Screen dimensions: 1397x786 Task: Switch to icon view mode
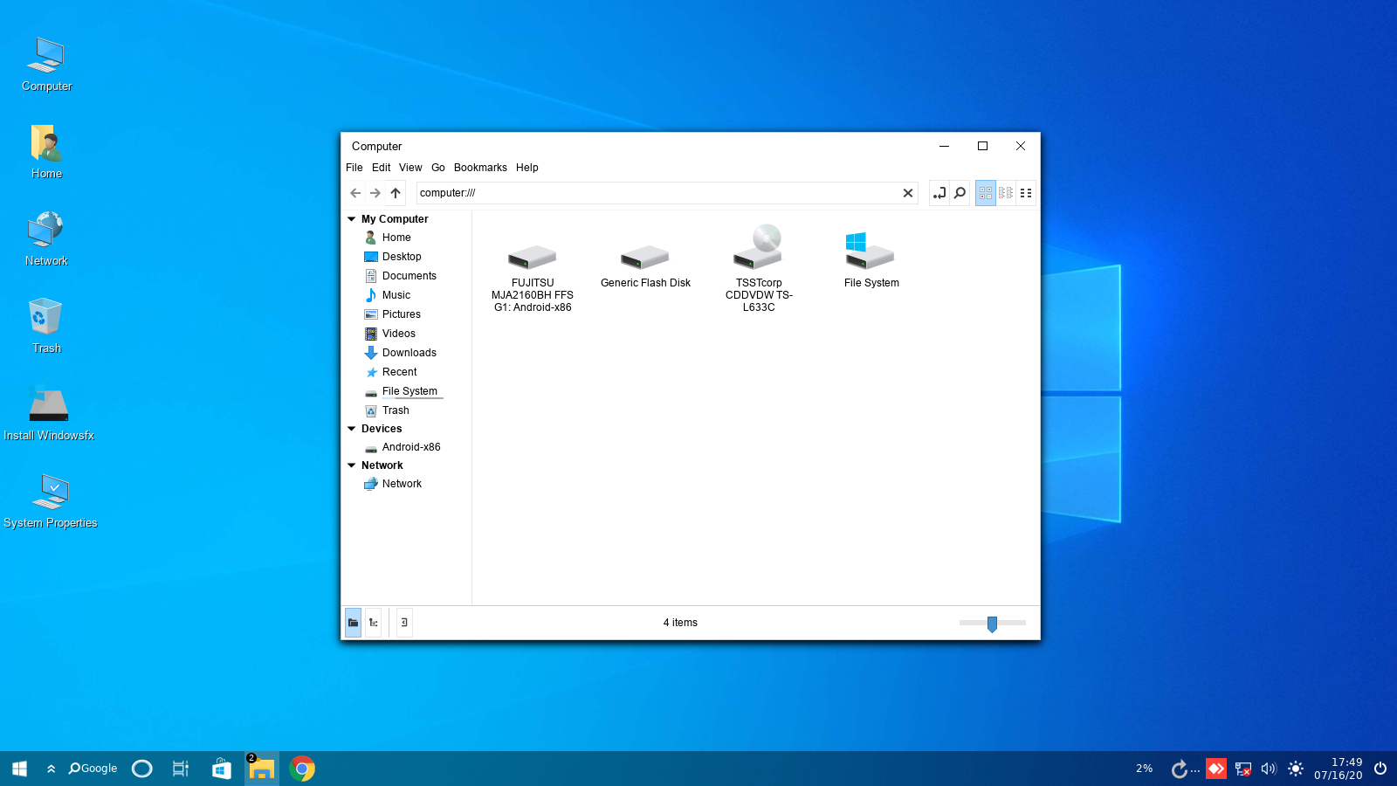(x=986, y=193)
